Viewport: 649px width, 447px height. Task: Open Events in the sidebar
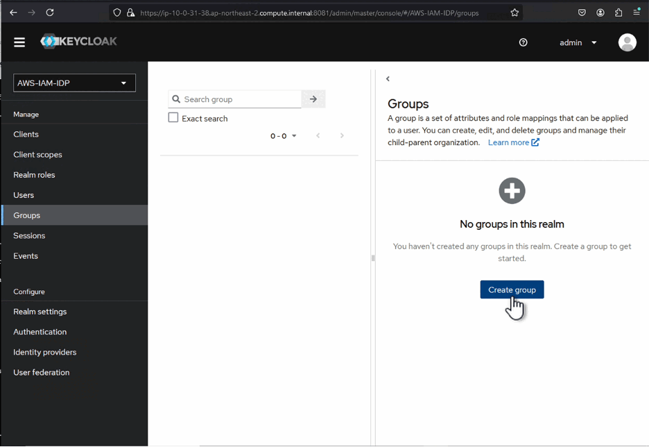pyautogui.click(x=74, y=255)
